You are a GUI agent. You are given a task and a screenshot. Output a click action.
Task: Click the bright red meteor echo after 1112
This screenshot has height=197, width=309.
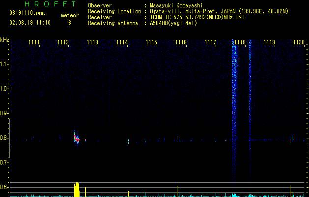(x=77, y=138)
